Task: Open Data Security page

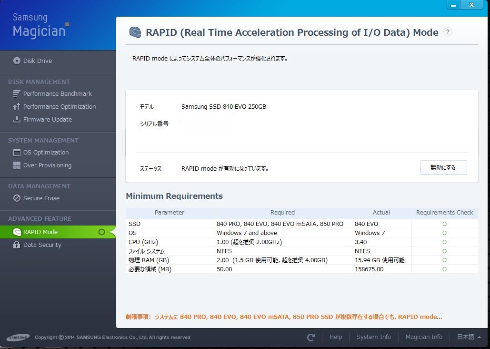Action: click(x=42, y=245)
